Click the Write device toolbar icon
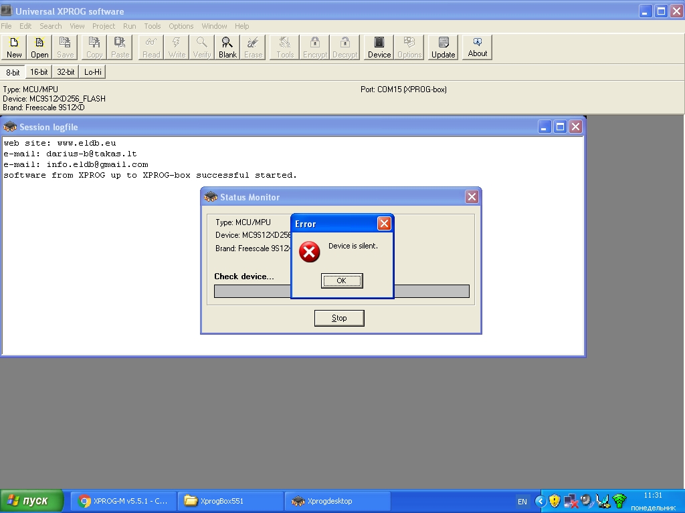The image size is (685, 513). click(177, 47)
